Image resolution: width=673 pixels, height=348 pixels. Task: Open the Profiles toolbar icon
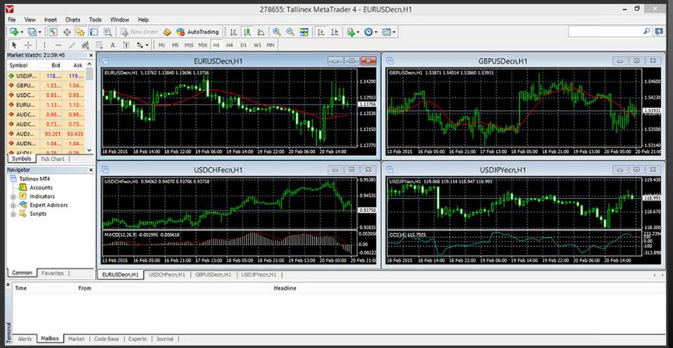tap(33, 32)
